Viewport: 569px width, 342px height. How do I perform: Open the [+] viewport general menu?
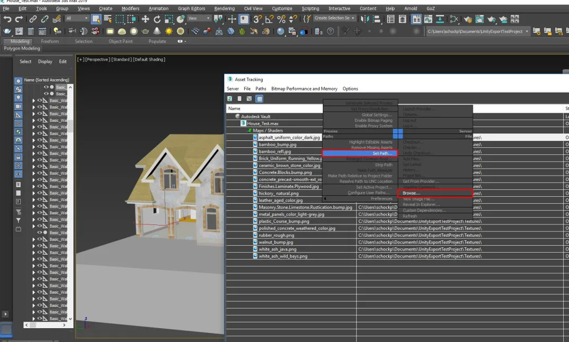click(x=80, y=60)
